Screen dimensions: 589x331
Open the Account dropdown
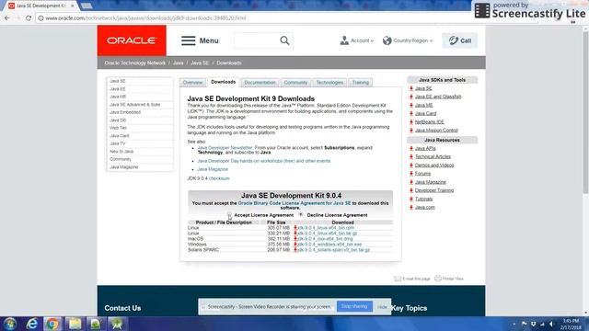point(356,40)
